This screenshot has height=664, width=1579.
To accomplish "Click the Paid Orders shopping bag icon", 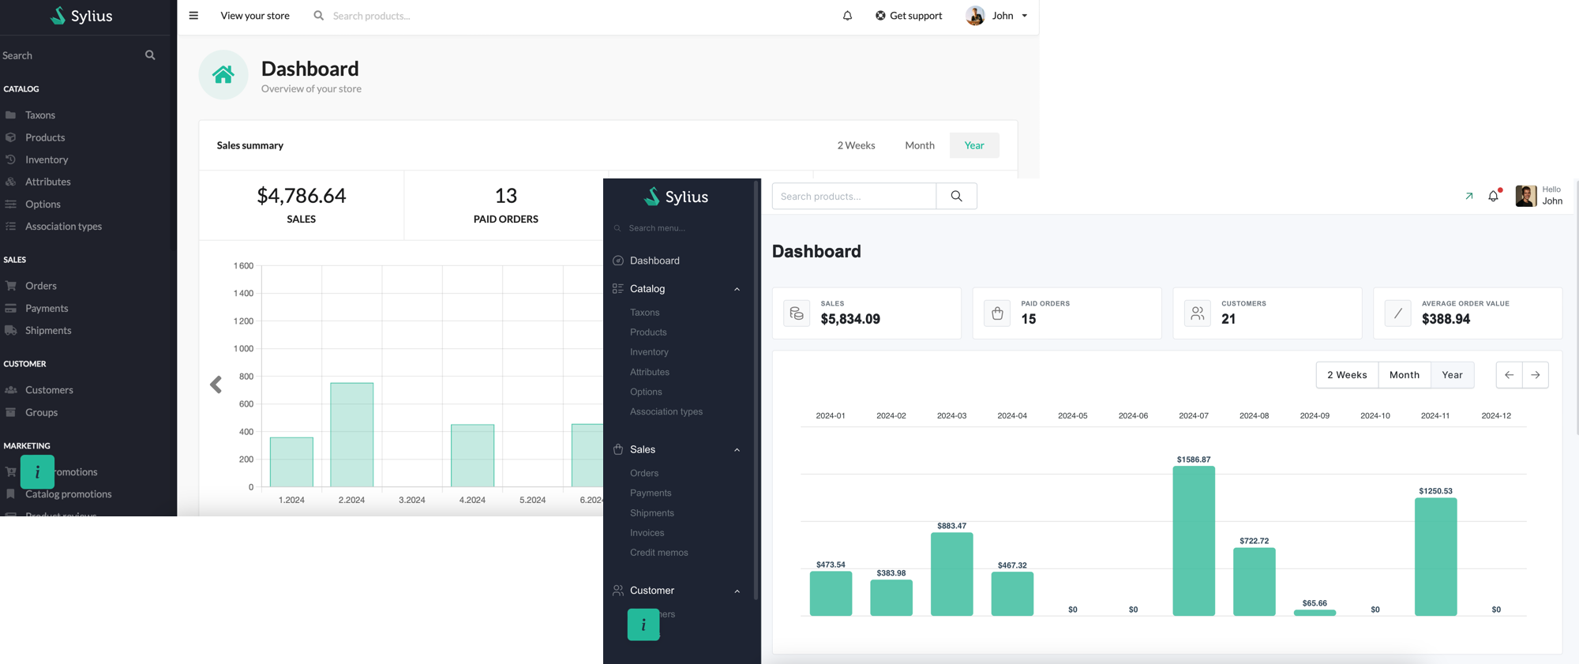I will click(997, 313).
